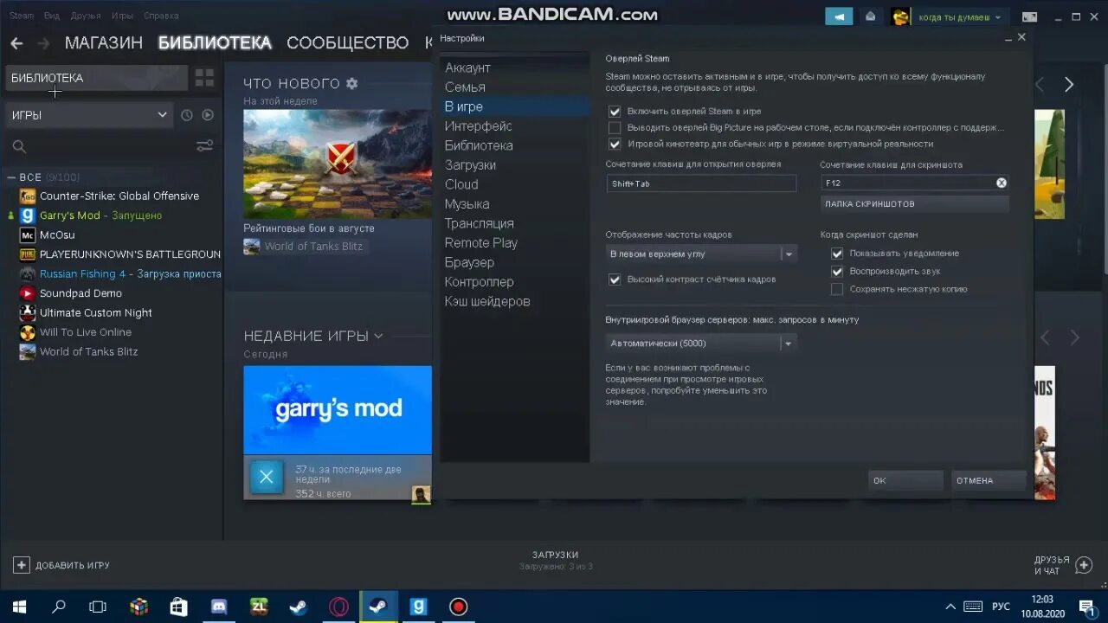Go to СООБЩЕСТВО in Steam navigation
1108x623 pixels.
coord(347,42)
